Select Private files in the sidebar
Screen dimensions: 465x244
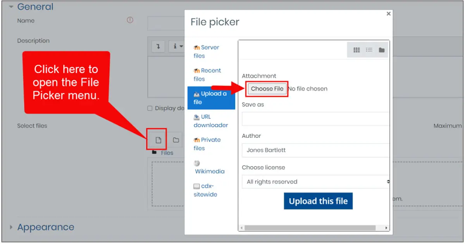coord(207,144)
